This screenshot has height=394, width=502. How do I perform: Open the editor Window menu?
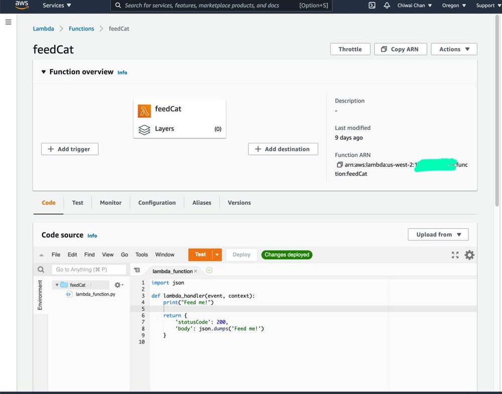pos(165,254)
